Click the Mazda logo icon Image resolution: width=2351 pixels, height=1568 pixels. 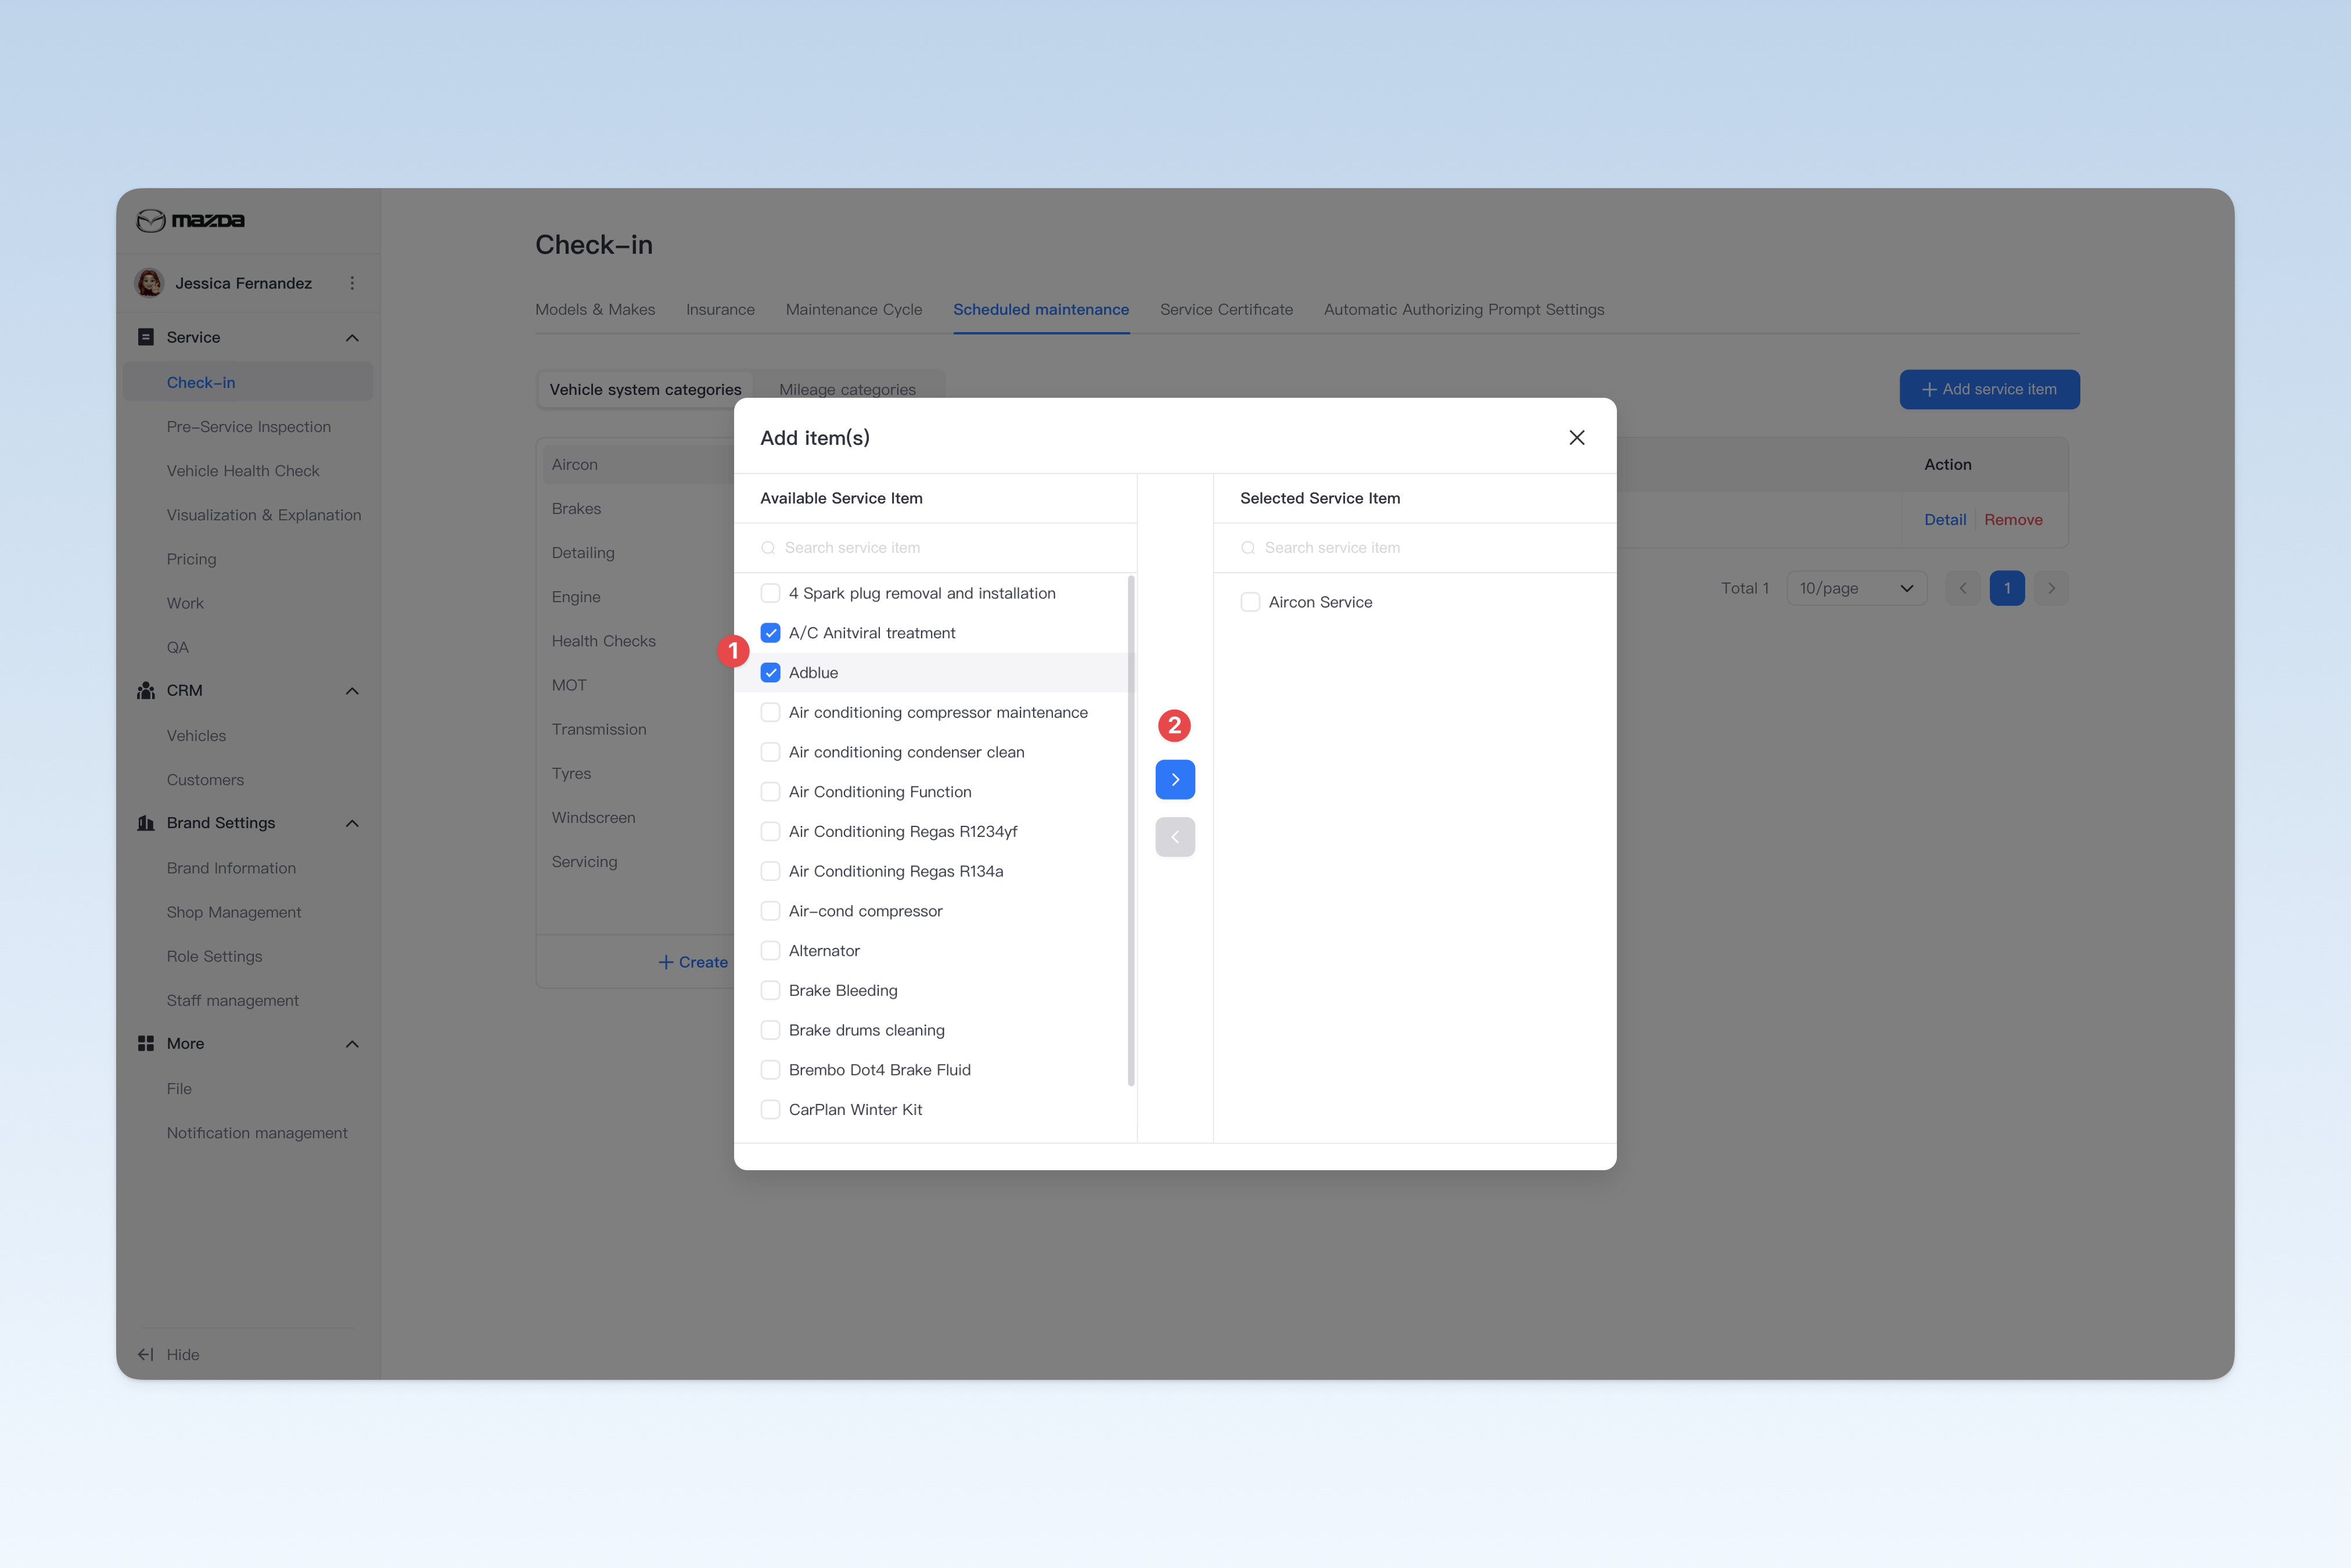150,221
